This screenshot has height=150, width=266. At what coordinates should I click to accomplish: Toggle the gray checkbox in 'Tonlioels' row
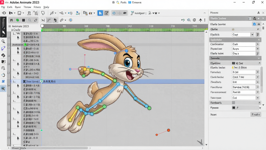[234, 103]
